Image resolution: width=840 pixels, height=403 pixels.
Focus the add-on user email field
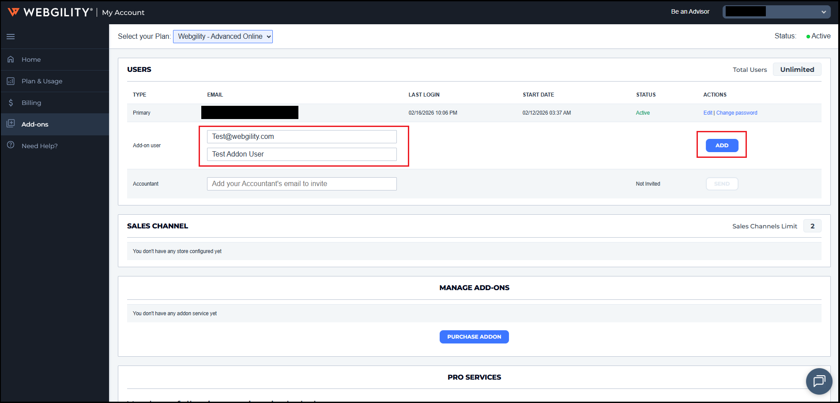pos(301,137)
